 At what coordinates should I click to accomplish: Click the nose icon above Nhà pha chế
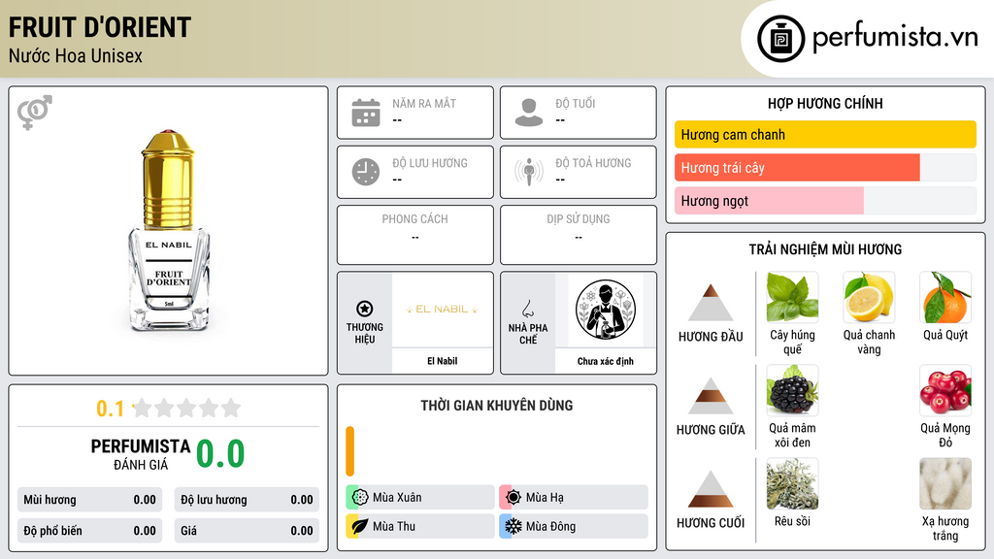(x=527, y=309)
